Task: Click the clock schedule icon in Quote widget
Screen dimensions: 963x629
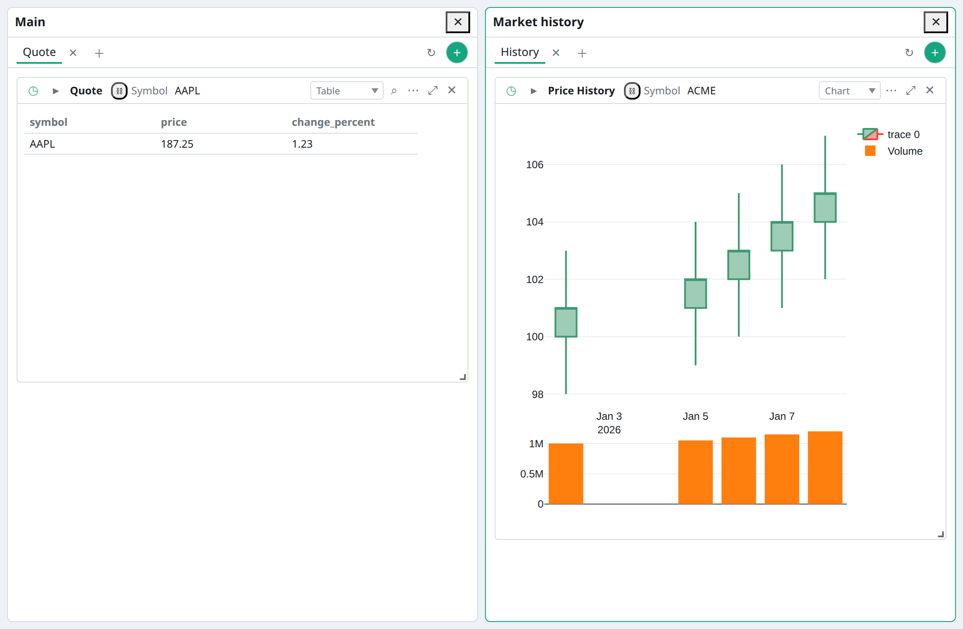Action: [33, 91]
